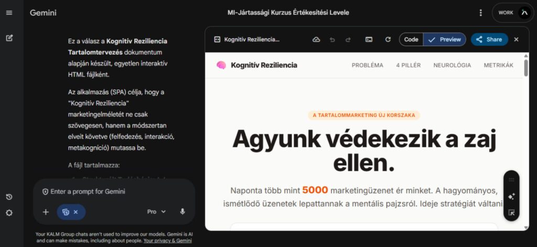
Task: Click the cloud save icon in canvas toolbar
Action: tap(316, 39)
